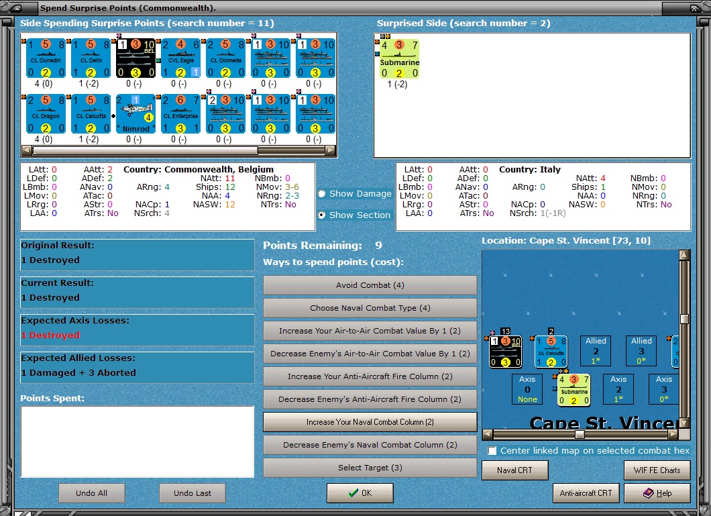The width and height of the screenshot is (711, 516).
Task: Click right arrow of map horizontal scrollbar
Action: tap(673, 434)
